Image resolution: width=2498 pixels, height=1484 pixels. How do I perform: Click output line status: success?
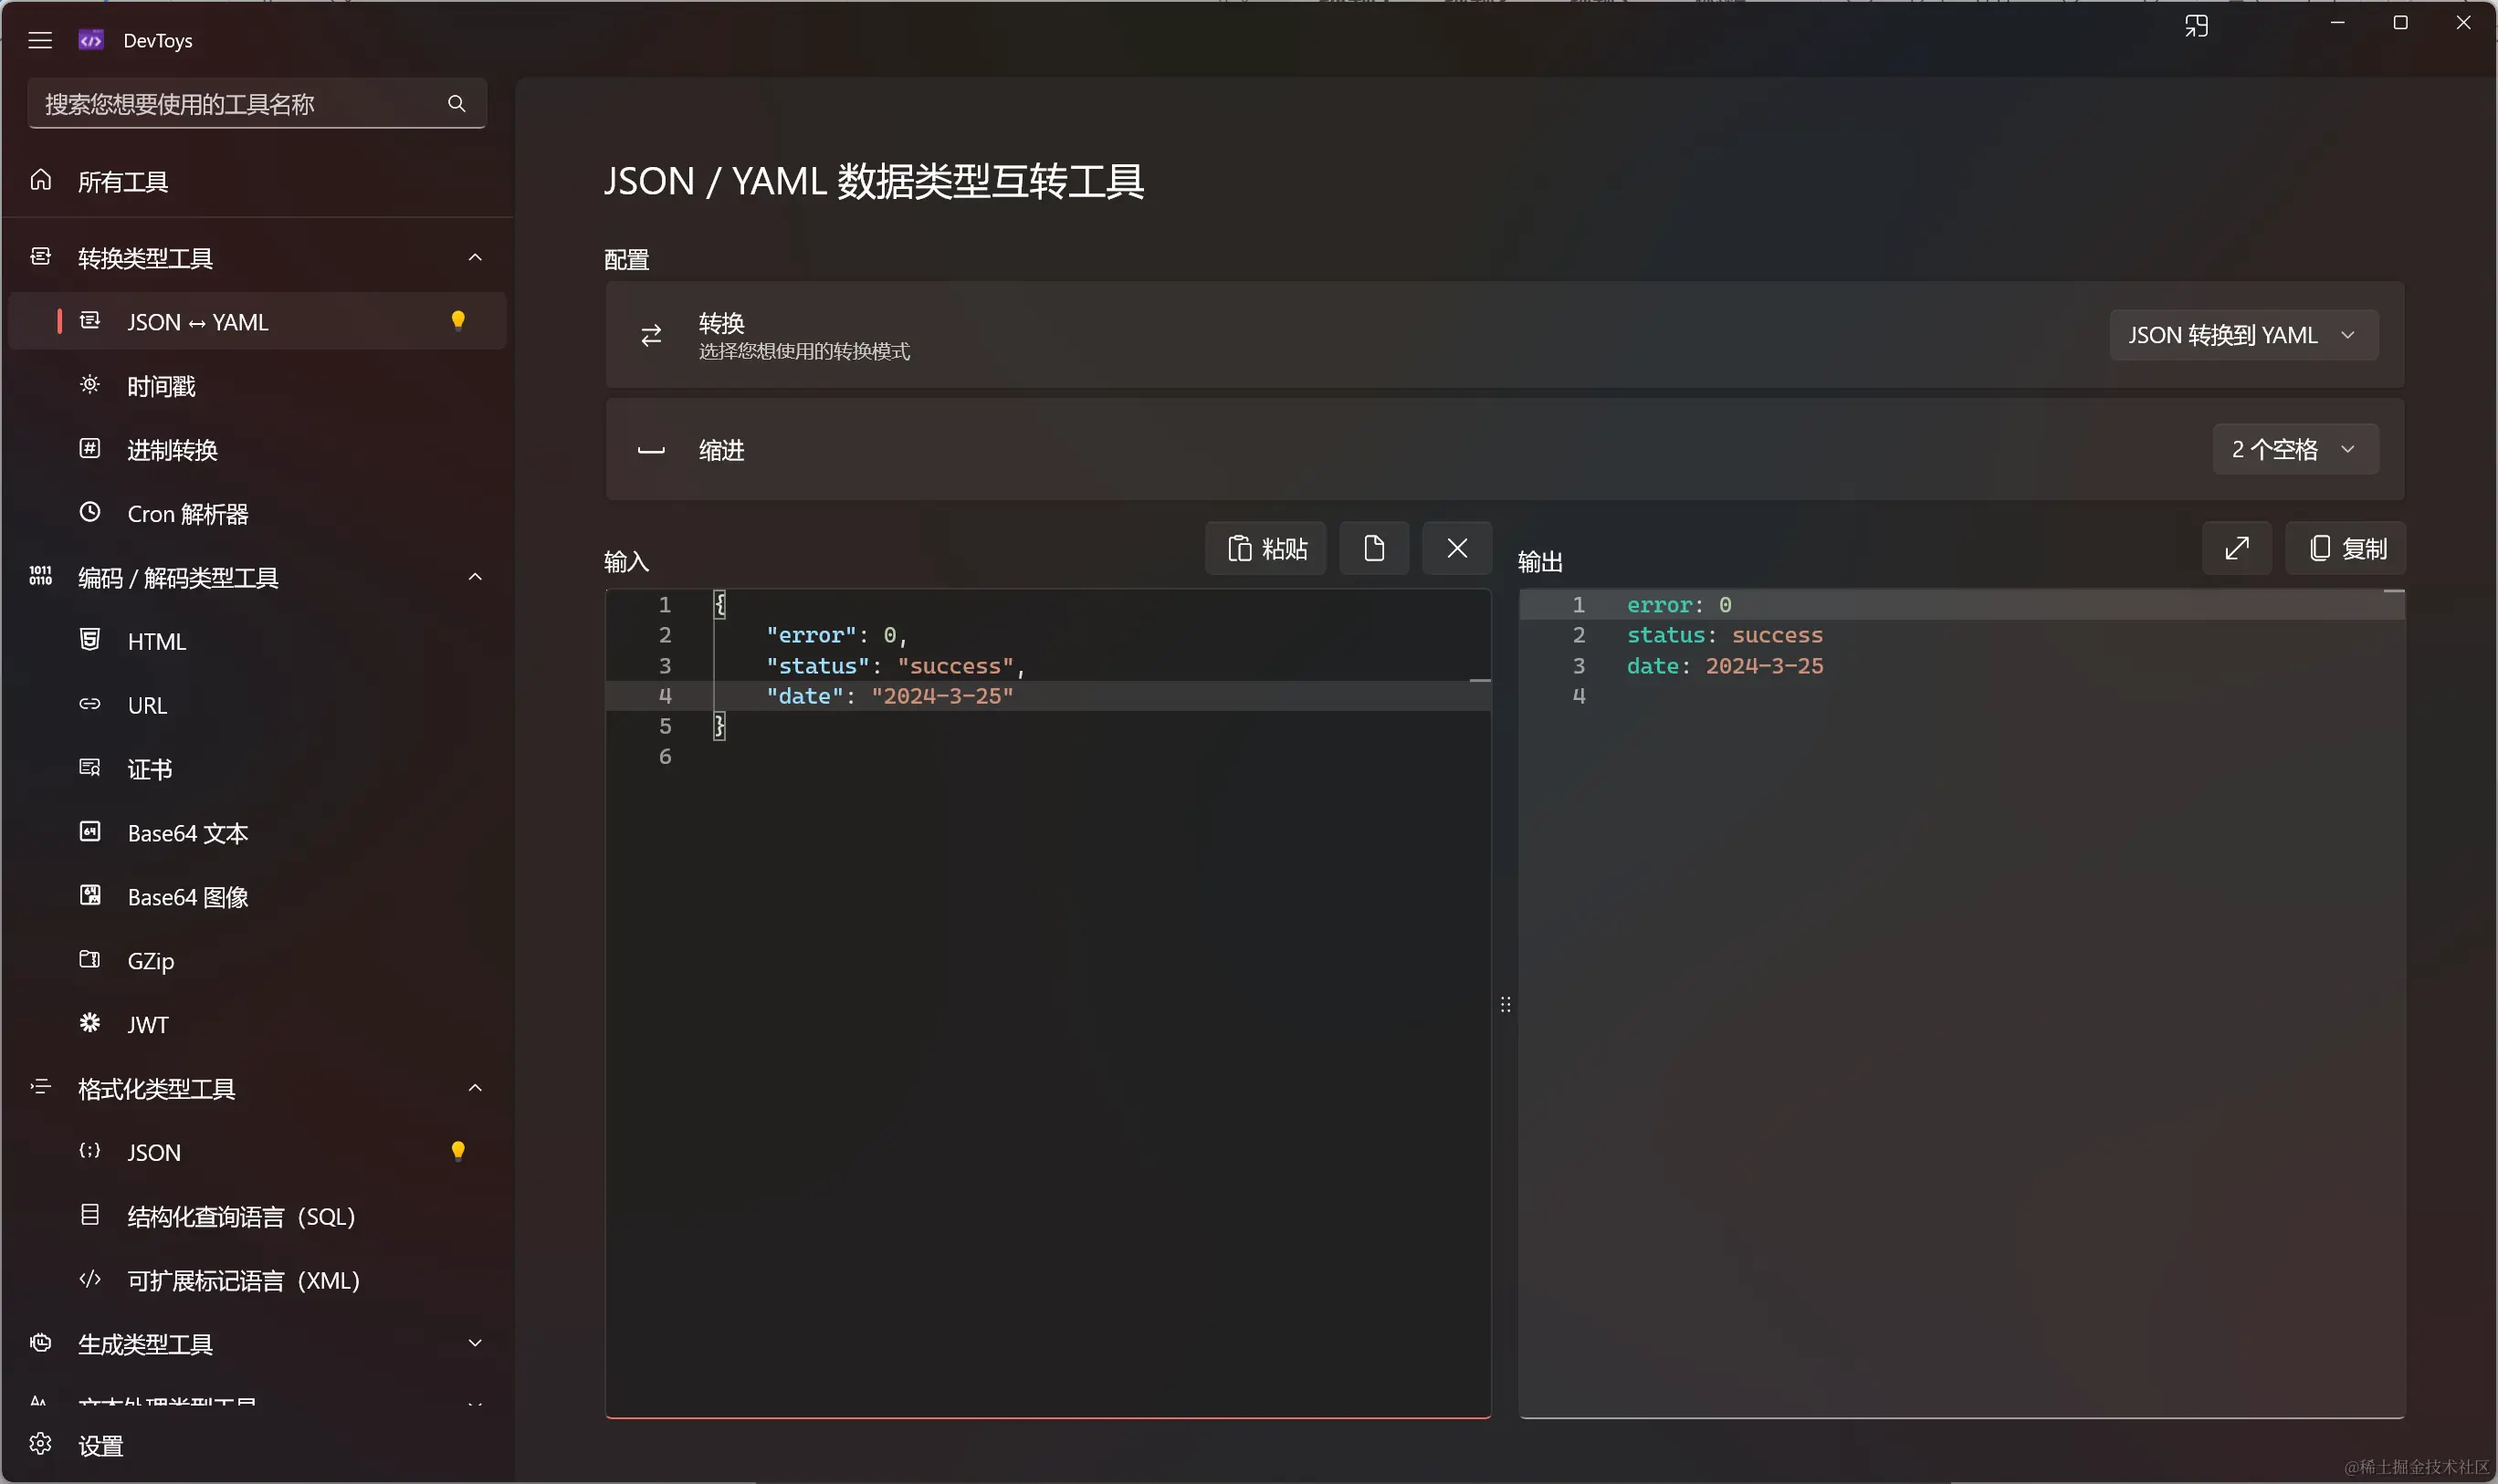pyautogui.click(x=1725, y=635)
